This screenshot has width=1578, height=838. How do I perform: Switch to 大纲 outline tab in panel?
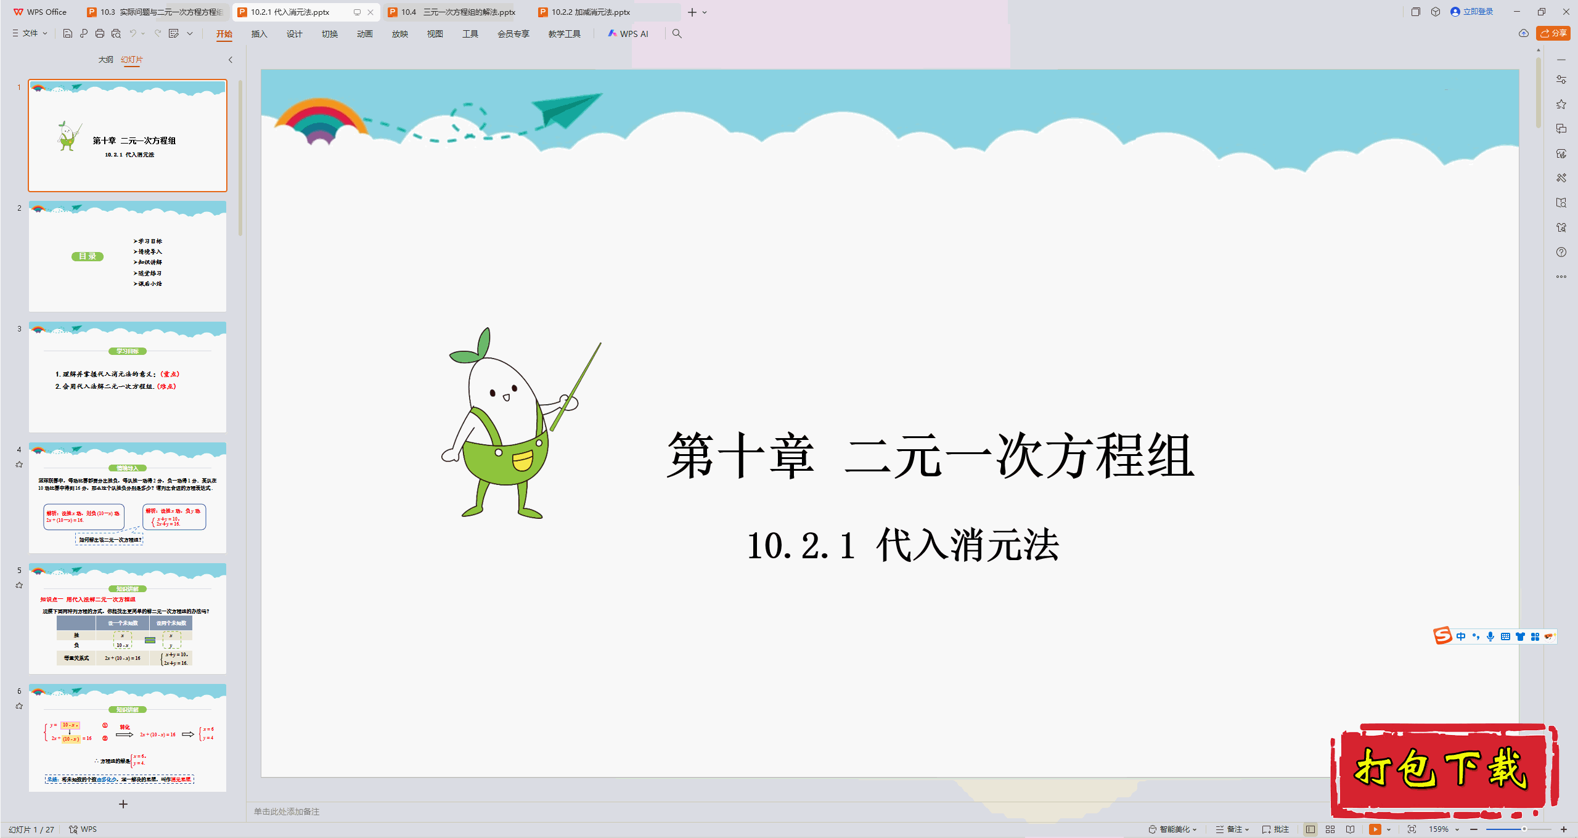coord(106,60)
